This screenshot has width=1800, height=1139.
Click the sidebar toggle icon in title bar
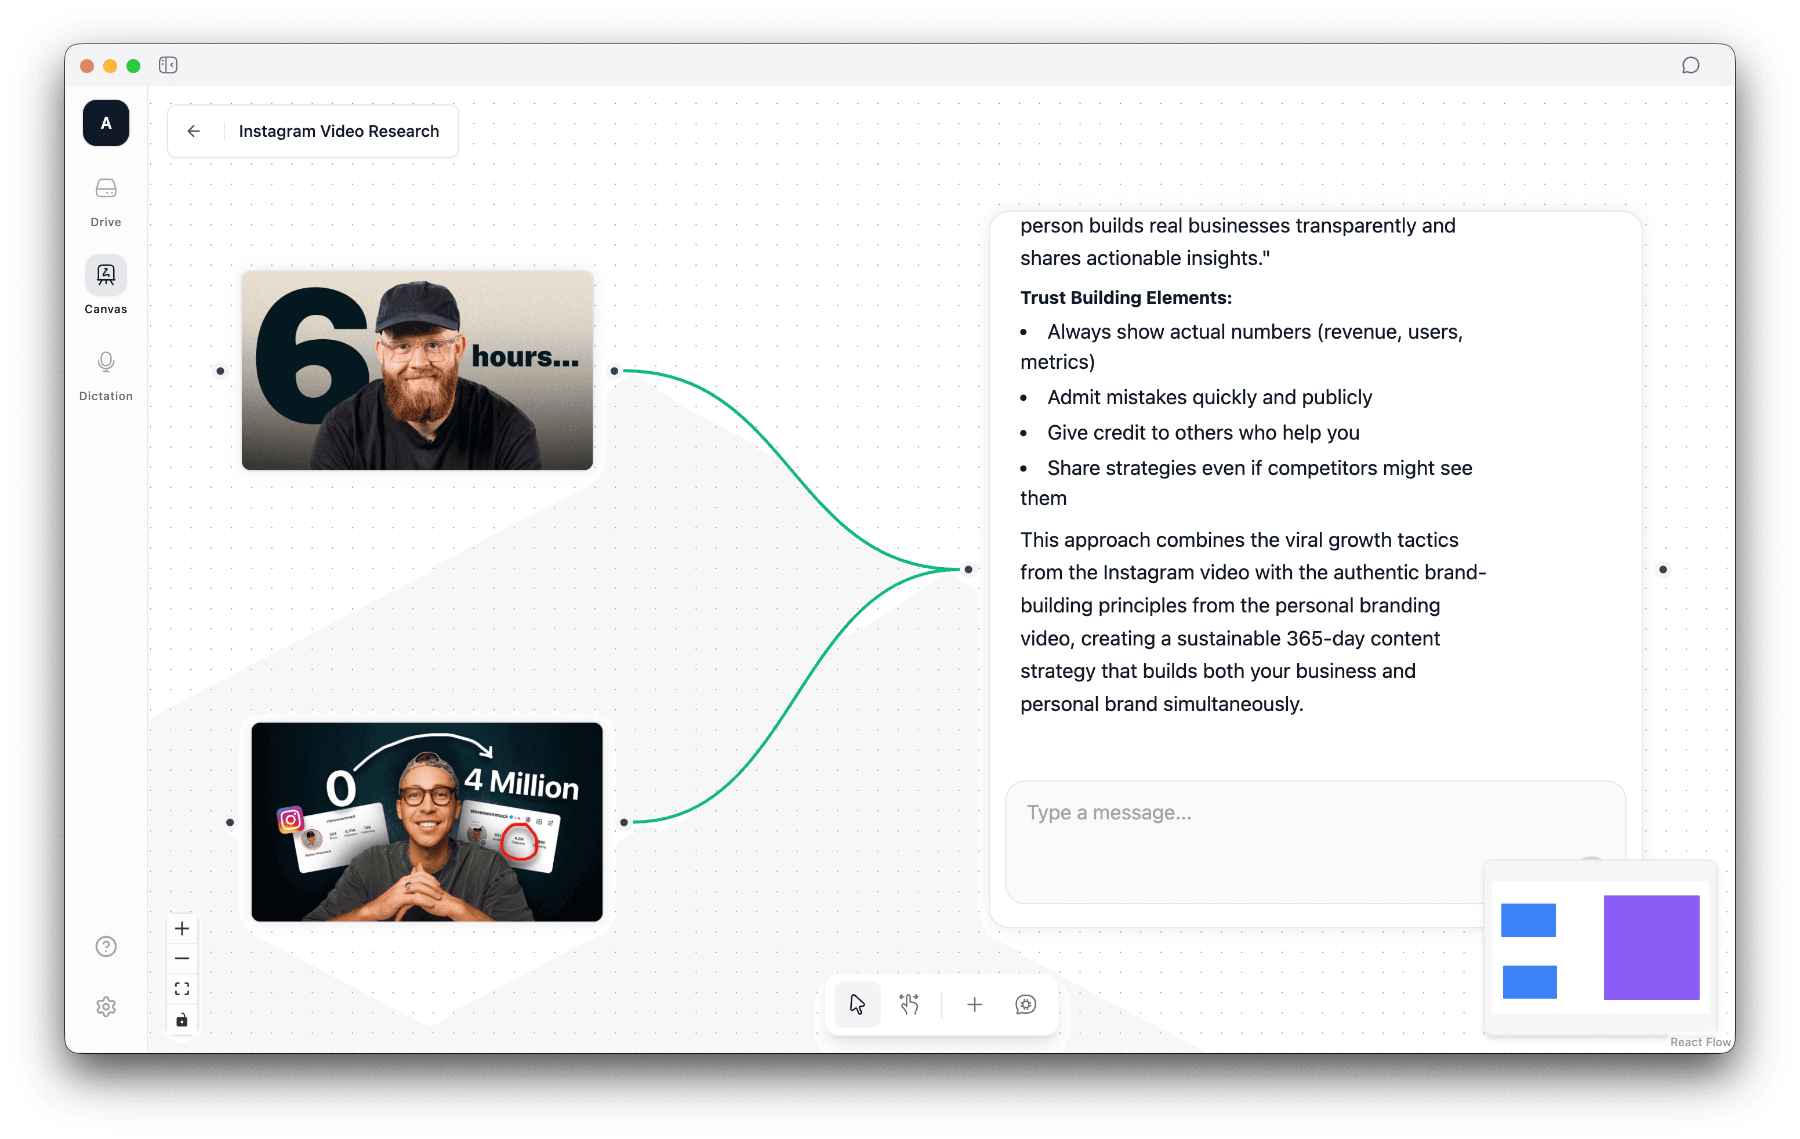168,65
